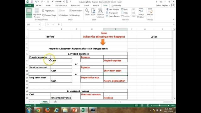Click the Redo arrow icon
Viewport: 201px width, 113px height.
pos(42,2)
